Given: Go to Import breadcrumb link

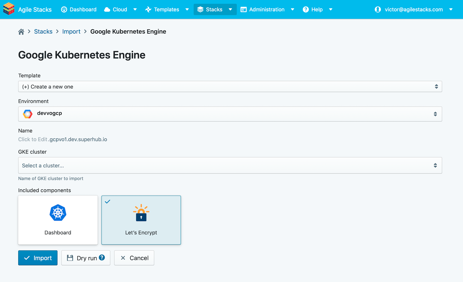Looking at the screenshot, I should 71,31.
